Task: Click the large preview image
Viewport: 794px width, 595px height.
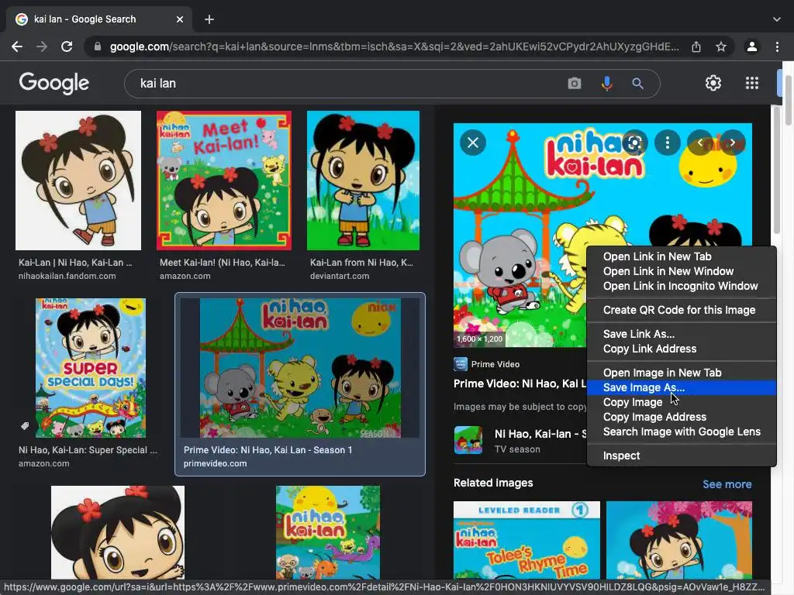Action: [519, 236]
